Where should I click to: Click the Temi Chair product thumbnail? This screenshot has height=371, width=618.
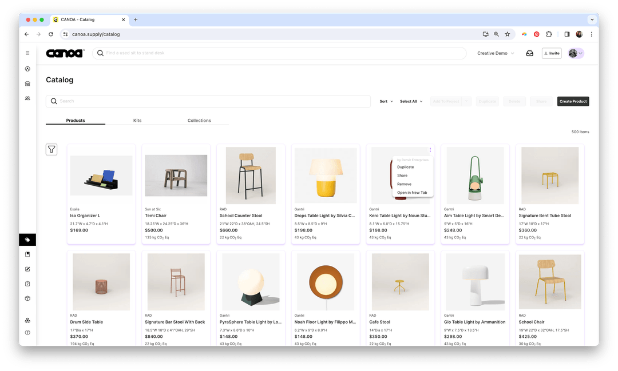(x=176, y=175)
